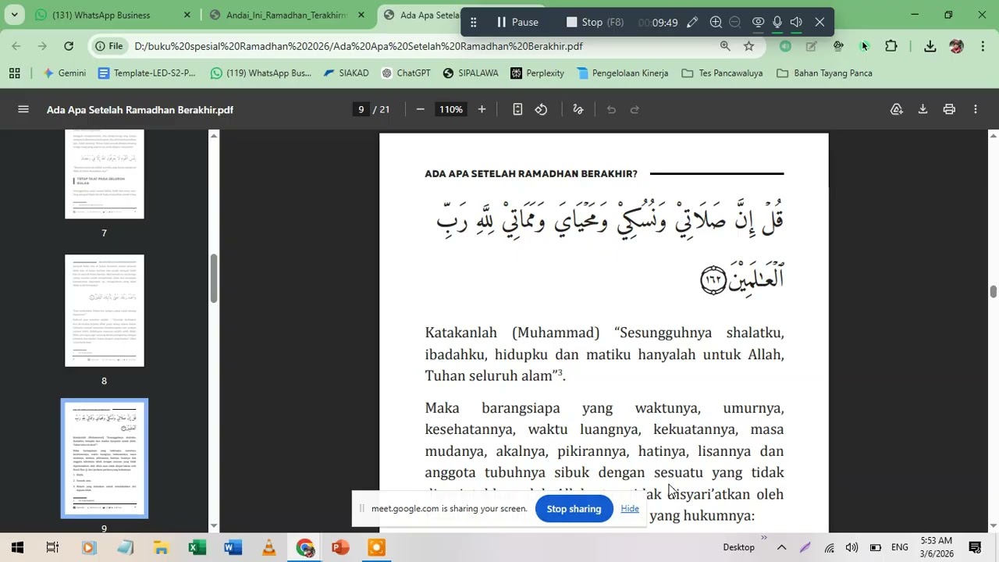999x562 pixels.
Task: Grab the recorder toolbar move handle
Action: coord(473,23)
